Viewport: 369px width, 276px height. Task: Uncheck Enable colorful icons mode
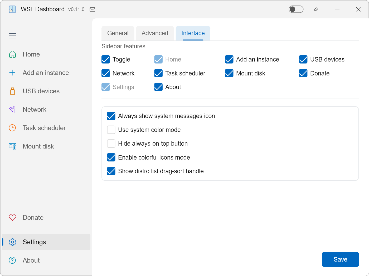111,157
